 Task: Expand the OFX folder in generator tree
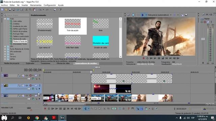pyautogui.click(x=5, y=46)
